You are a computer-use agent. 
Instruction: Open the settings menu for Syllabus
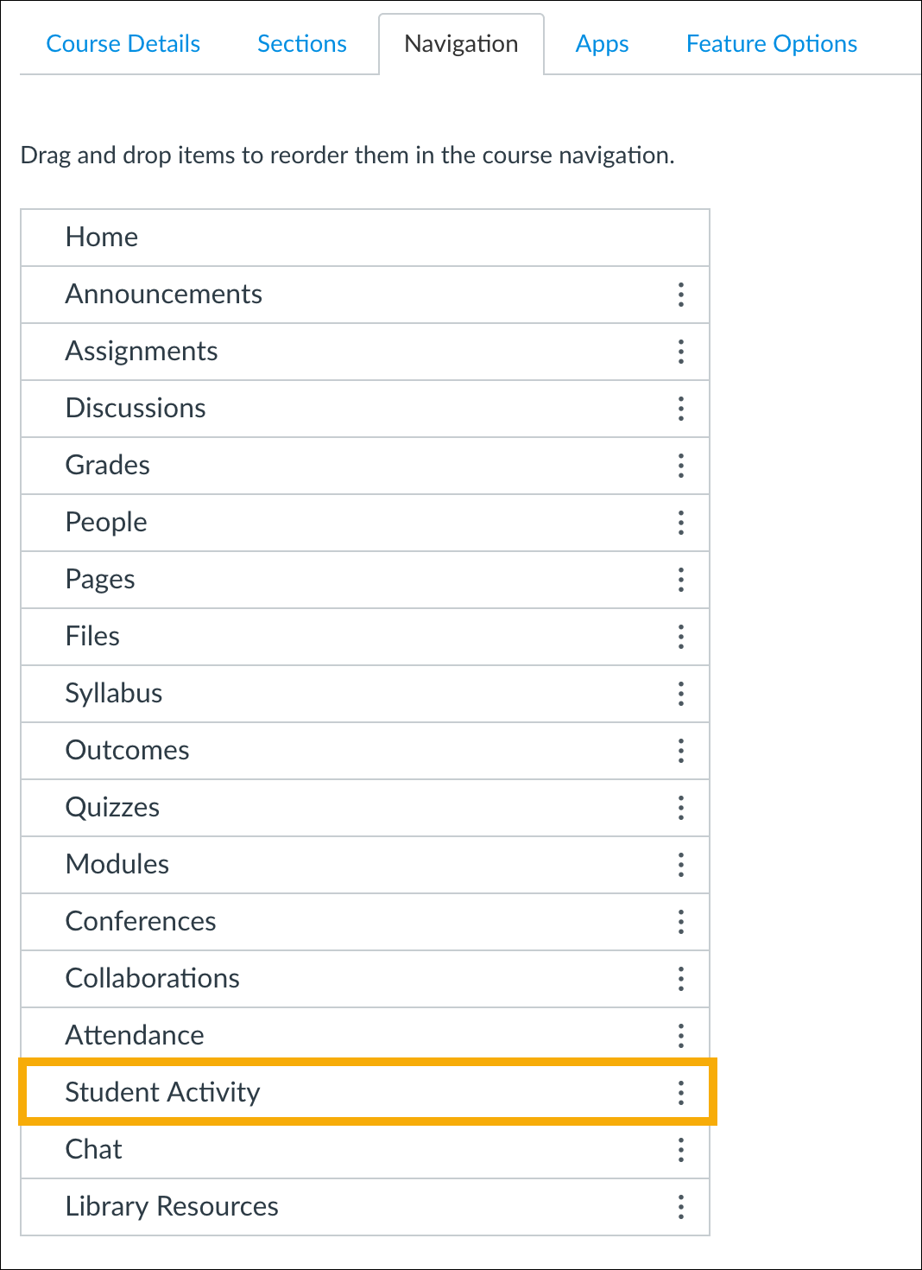coord(681,694)
